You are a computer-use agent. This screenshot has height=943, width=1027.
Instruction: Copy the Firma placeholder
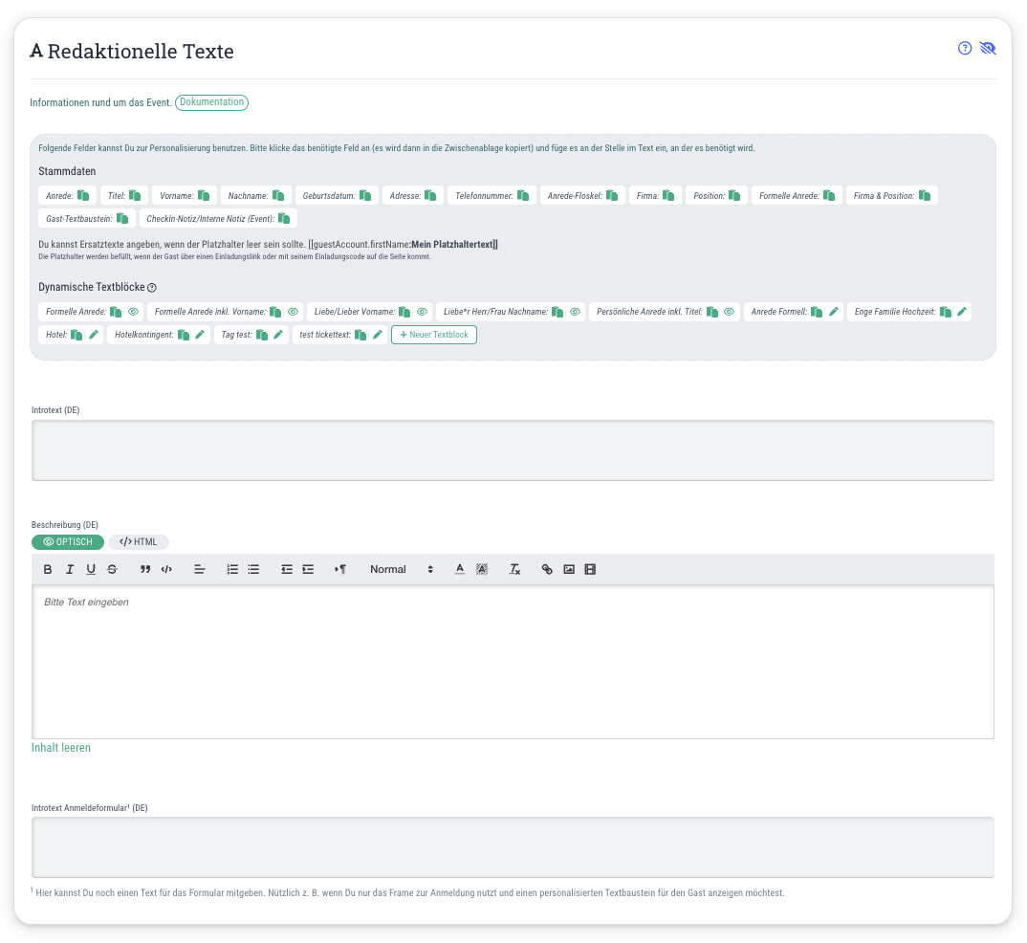pyautogui.click(x=668, y=195)
